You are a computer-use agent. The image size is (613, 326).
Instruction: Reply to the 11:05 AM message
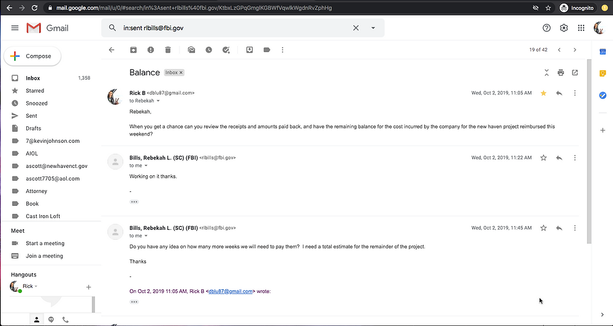point(559,93)
